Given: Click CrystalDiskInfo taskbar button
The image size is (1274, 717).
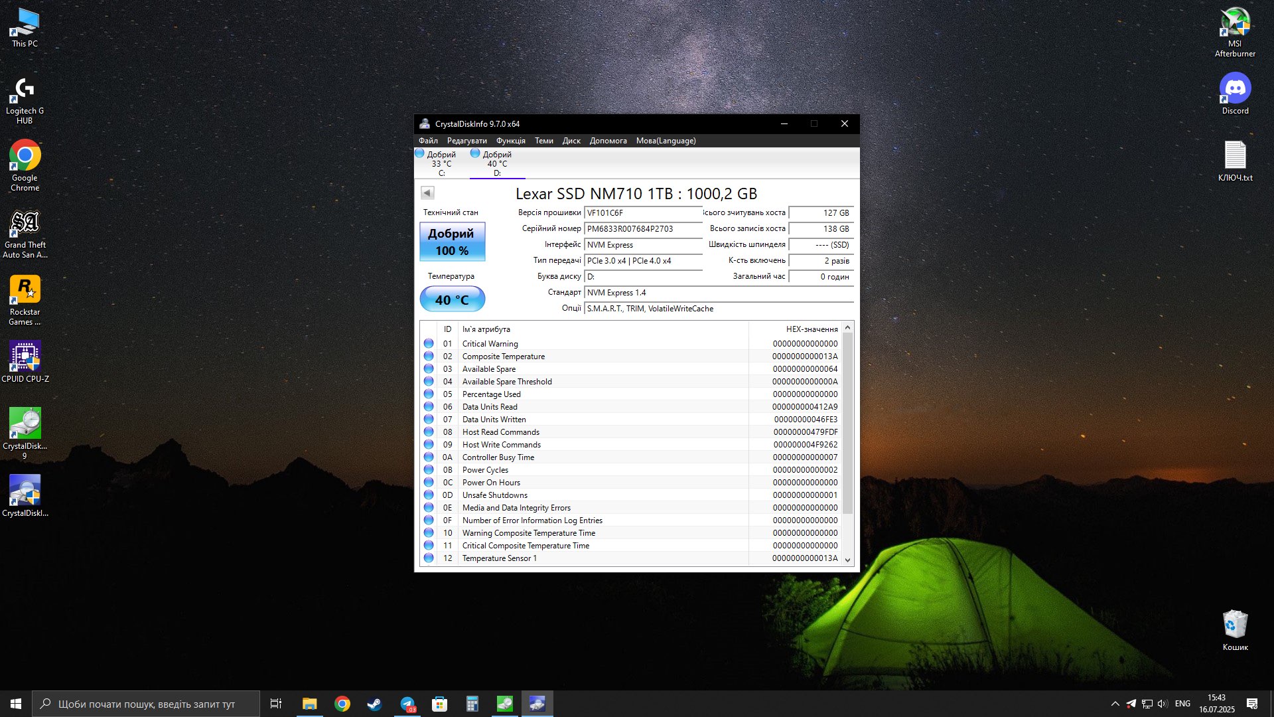Looking at the screenshot, I should [537, 704].
